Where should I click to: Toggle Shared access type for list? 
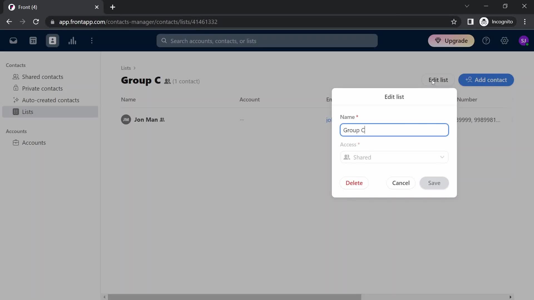pos(395,157)
